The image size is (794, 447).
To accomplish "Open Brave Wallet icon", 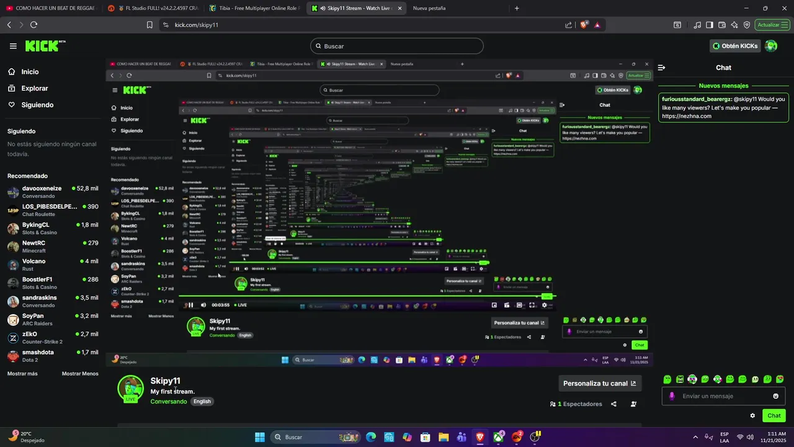I will tap(722, 25).
